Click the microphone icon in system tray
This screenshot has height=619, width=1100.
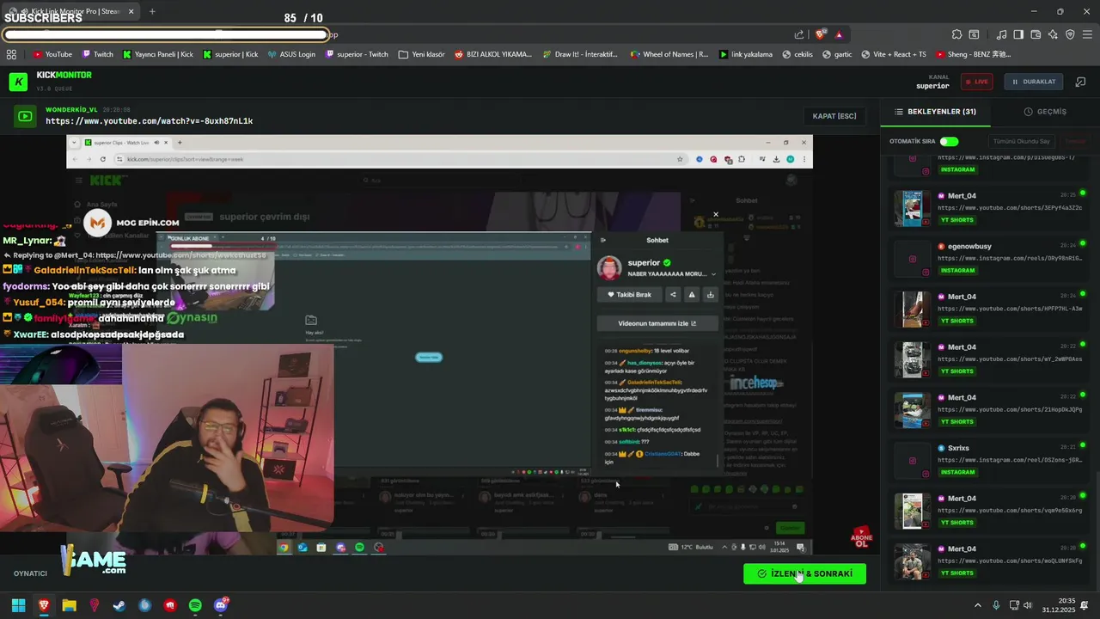996,605
